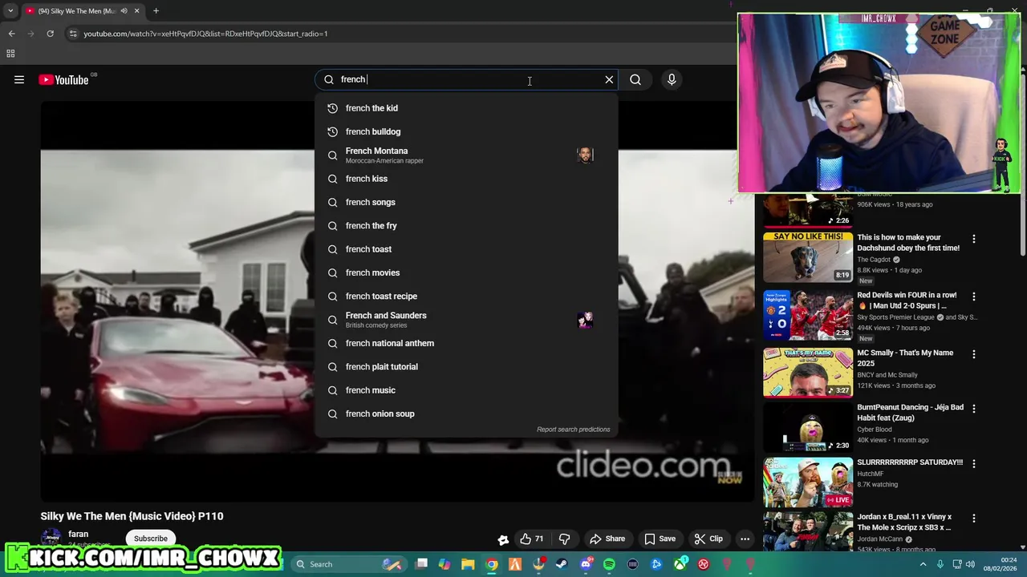Show hidden system tray icons chevron
Image resolution: width=1027 pixels, height=577 pixels.
coord(922,564)
